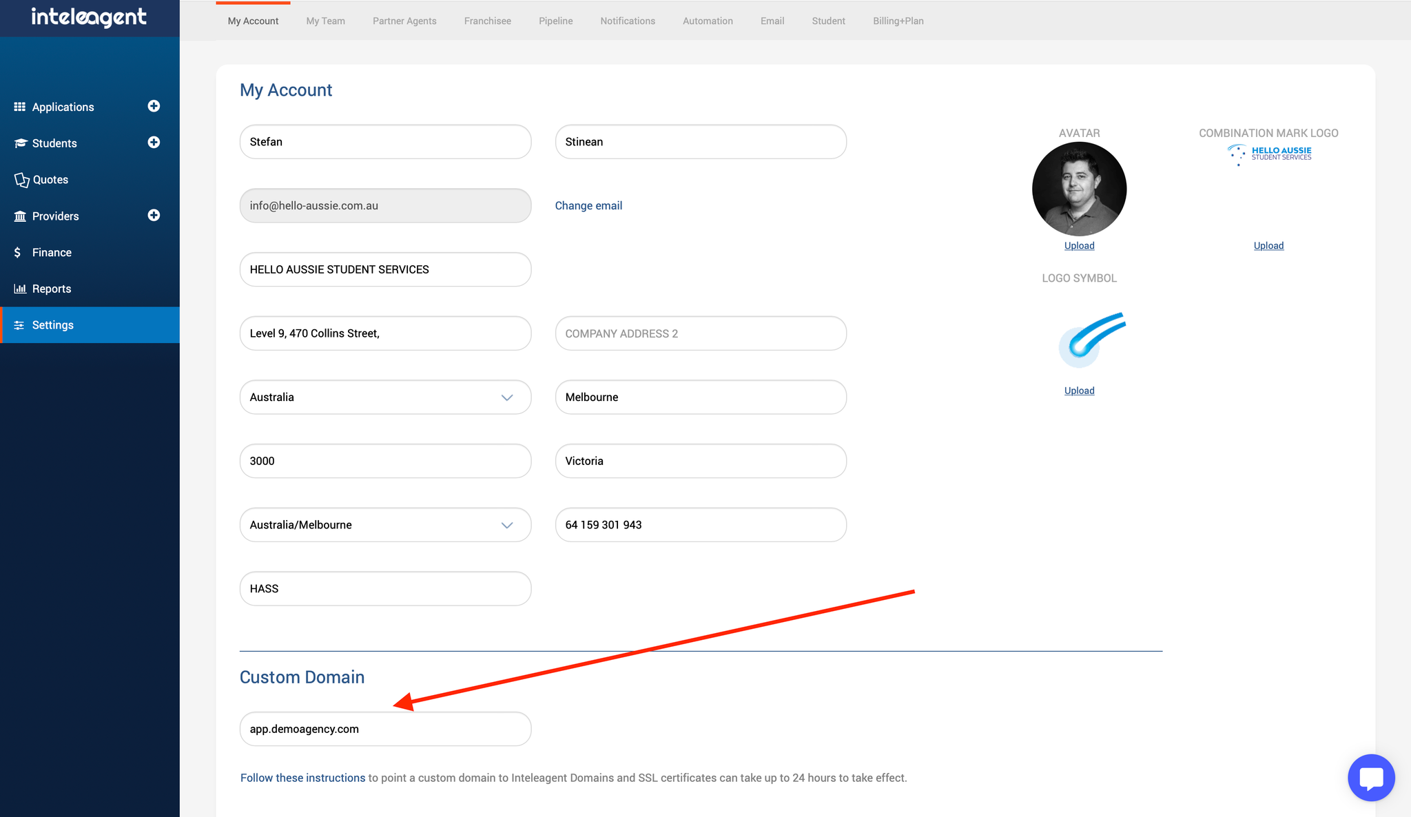
Task: Switch to the My Team tab
Action: point(325,21)
